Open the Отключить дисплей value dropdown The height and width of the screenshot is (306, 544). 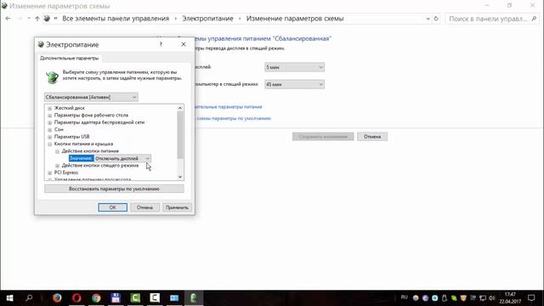(x=122, y=159)
